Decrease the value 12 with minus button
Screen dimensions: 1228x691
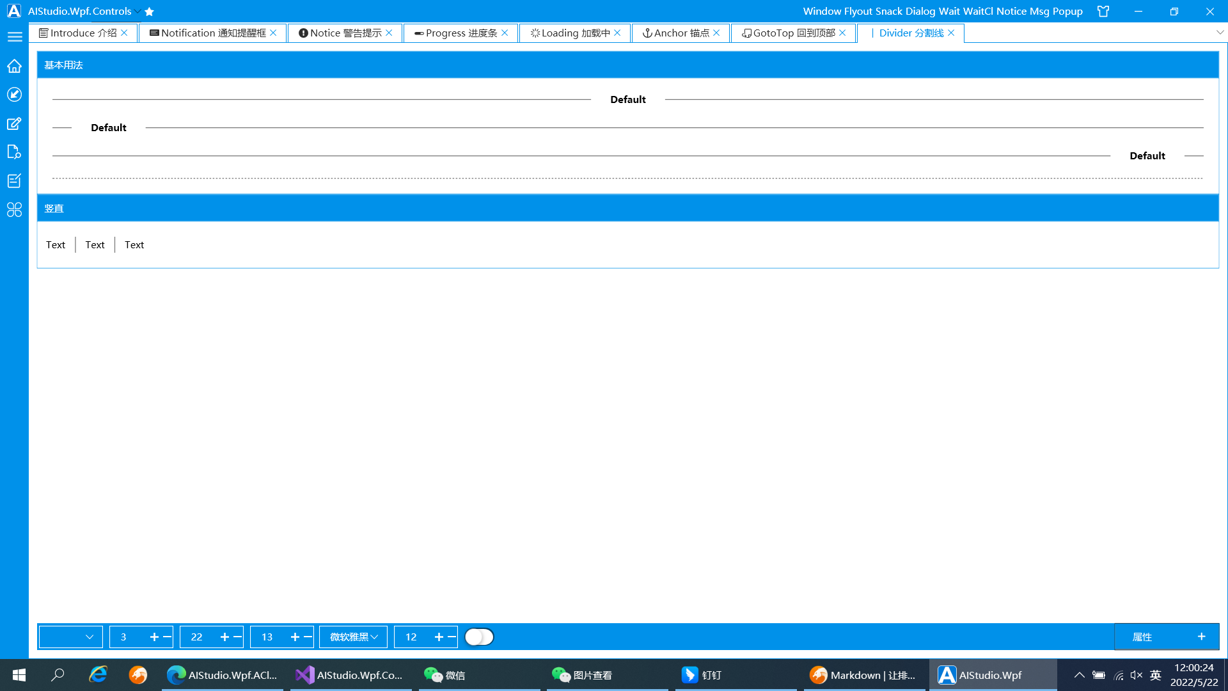452,637
